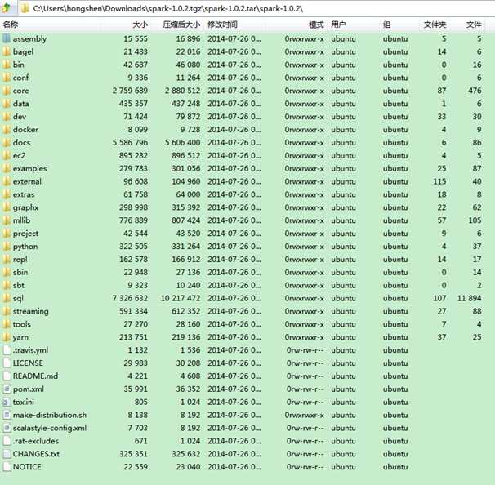495x485 pixels.
Task: Select the LICENSE file name
Action: [x=28, y=363]
